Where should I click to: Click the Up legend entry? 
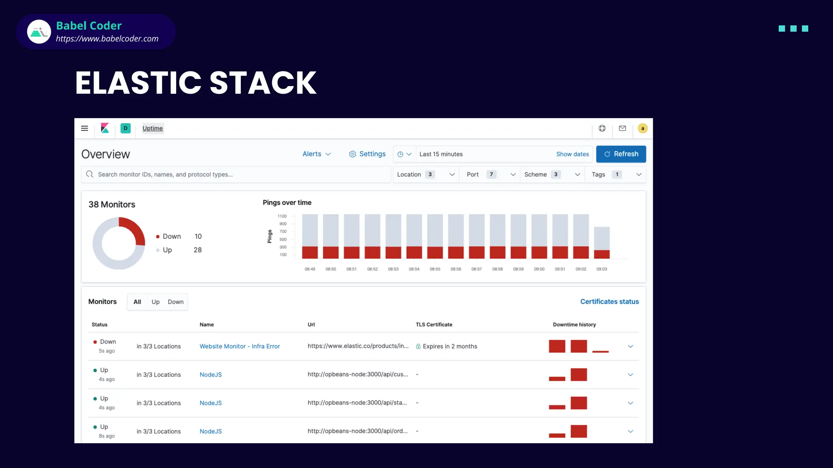(x=179, y=250)
